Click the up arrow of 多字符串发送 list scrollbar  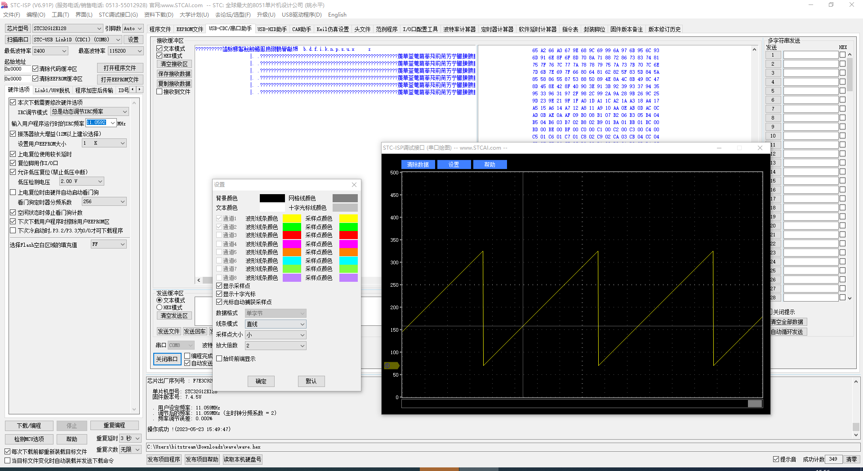point(850,55)
